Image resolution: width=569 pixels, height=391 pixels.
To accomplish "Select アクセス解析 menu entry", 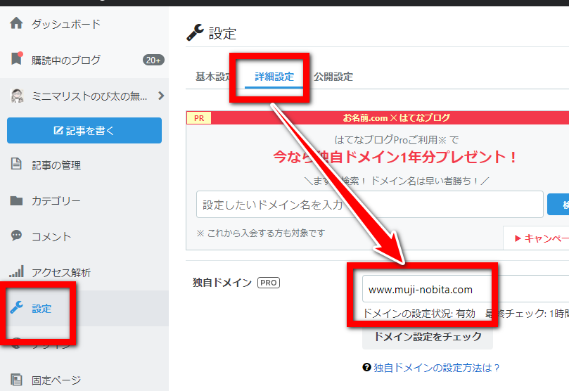I will 61,272.
